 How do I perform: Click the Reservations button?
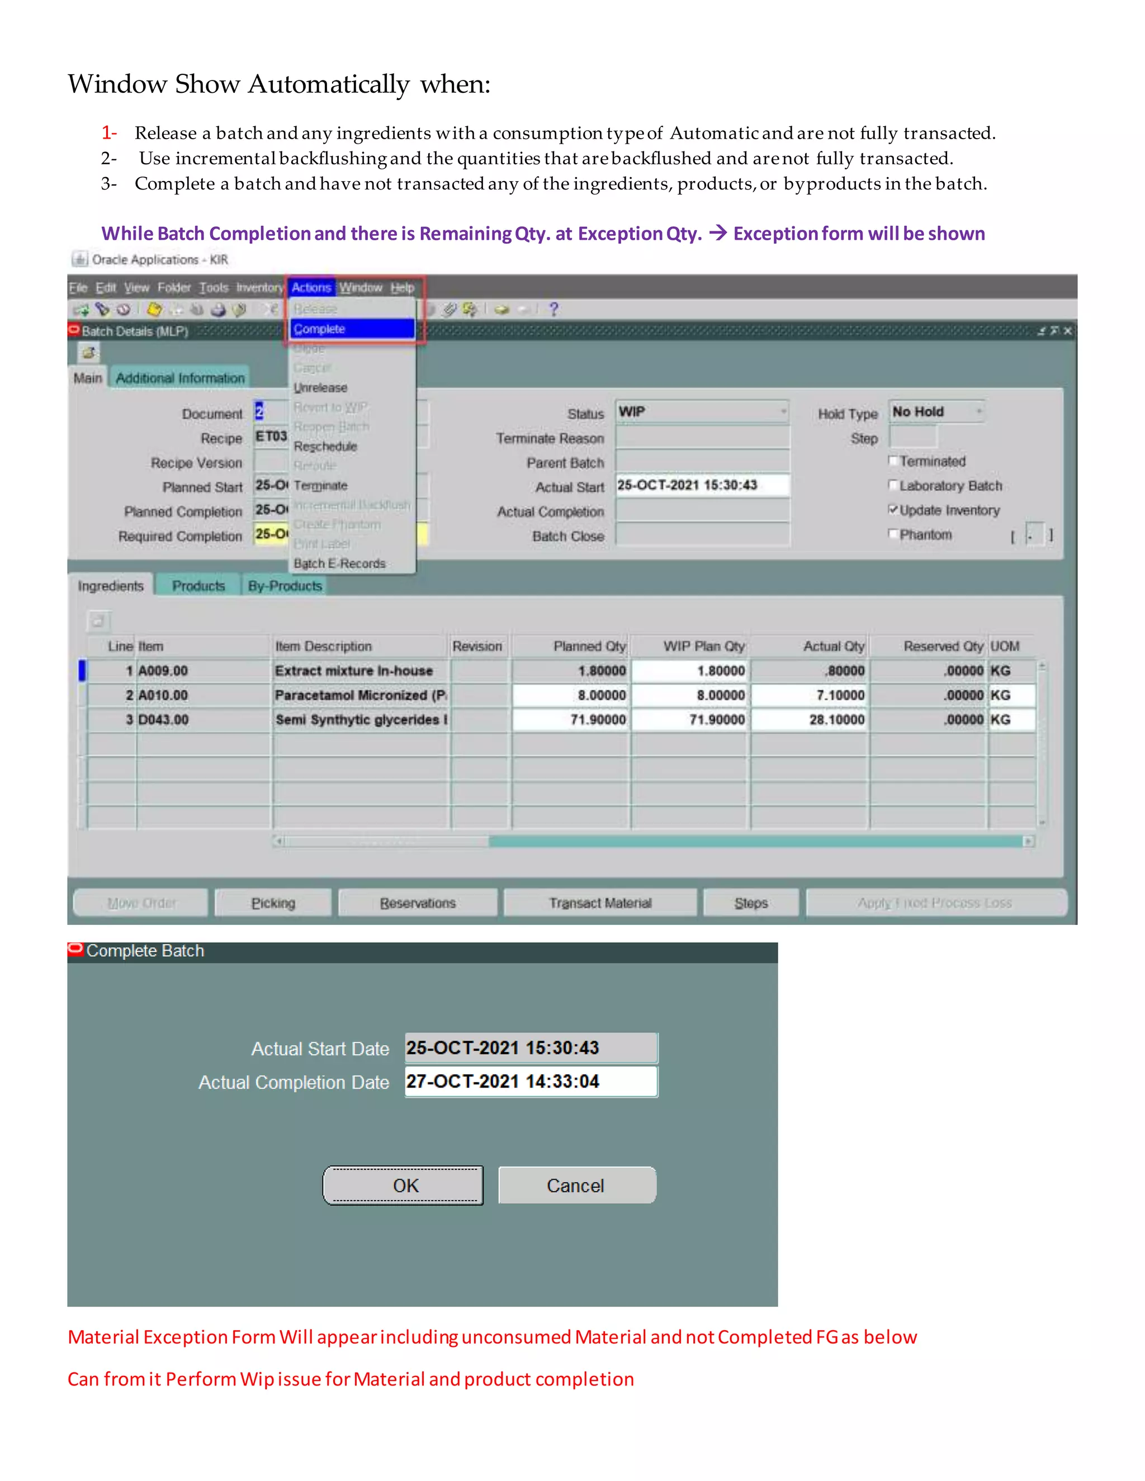click(418, 903)
